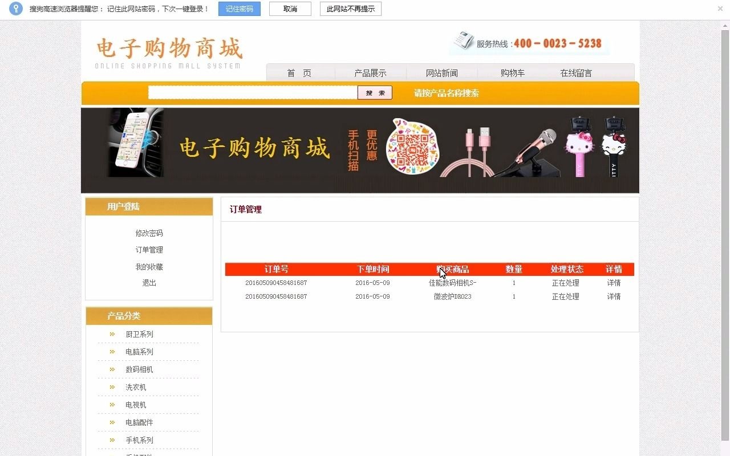This screenshot has width=730, height=456.
Task: Click bullet icon beside 洗衣机
Action: coord(112,387)
